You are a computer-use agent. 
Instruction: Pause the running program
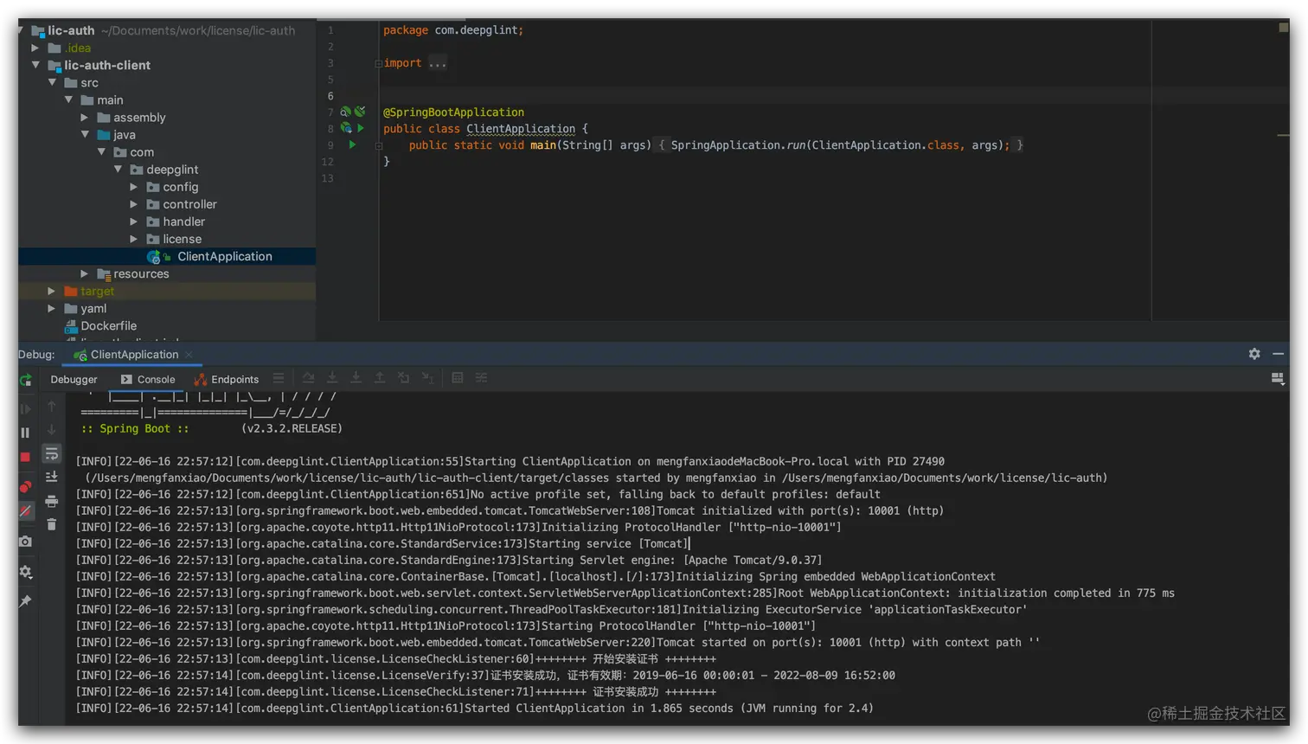pos(25,433)
